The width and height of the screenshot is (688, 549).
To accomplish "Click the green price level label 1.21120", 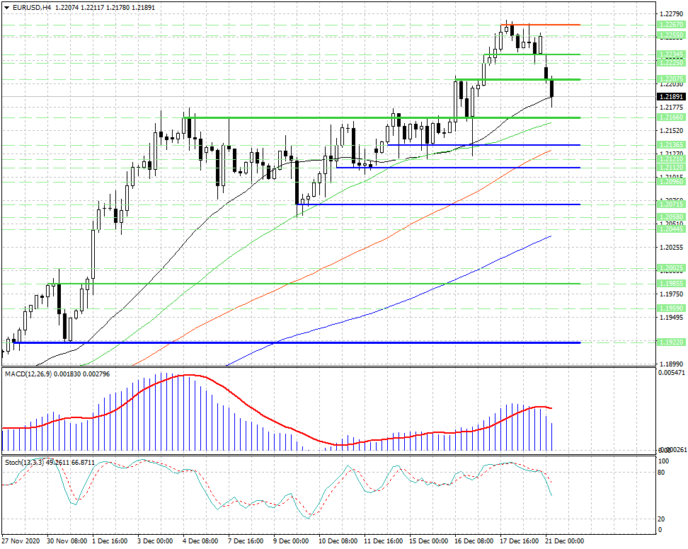I will (671, 168).
